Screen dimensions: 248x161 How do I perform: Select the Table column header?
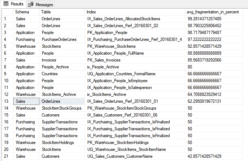(62, 12)
